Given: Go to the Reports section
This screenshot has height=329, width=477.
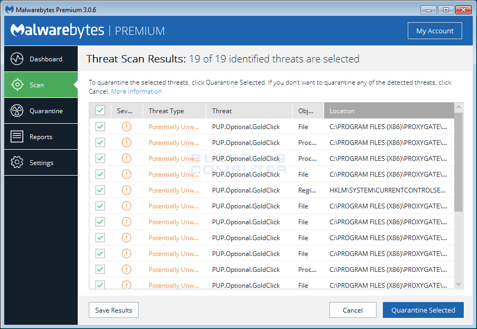Looking at the screenshot, I should coord(41,136).
